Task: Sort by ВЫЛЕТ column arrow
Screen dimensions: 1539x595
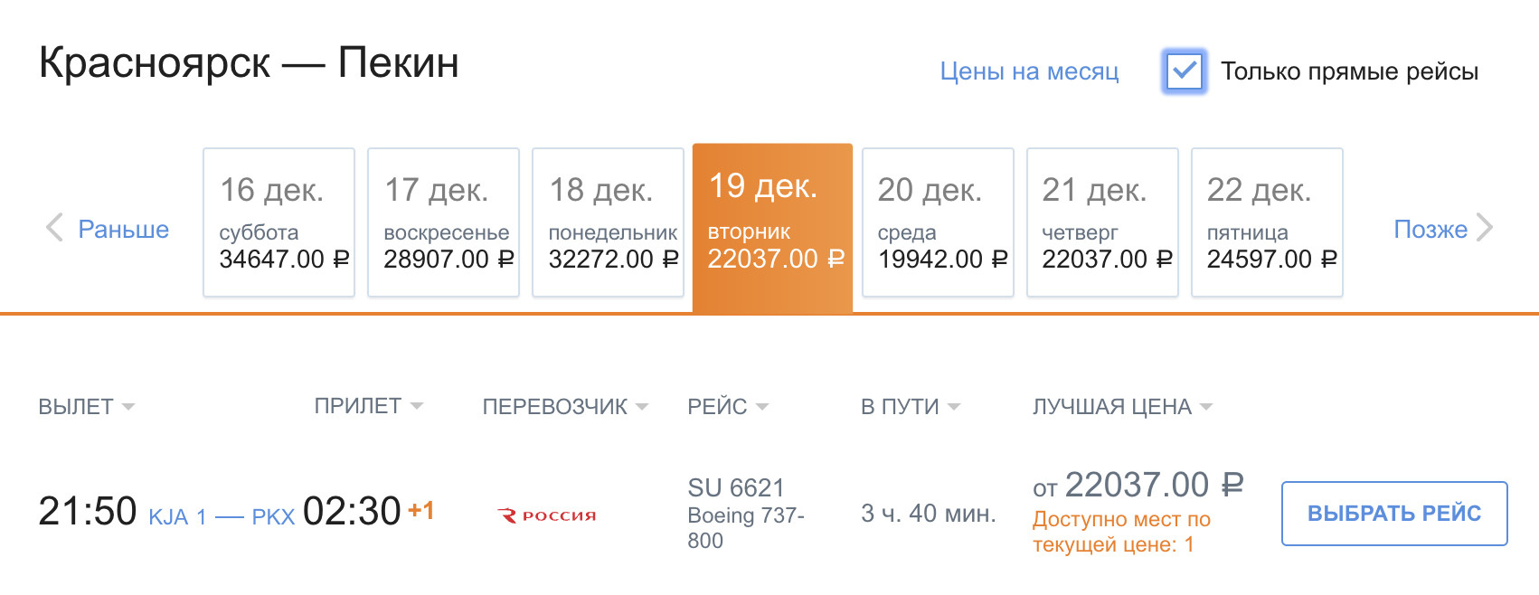Action: tap(128, 407)
